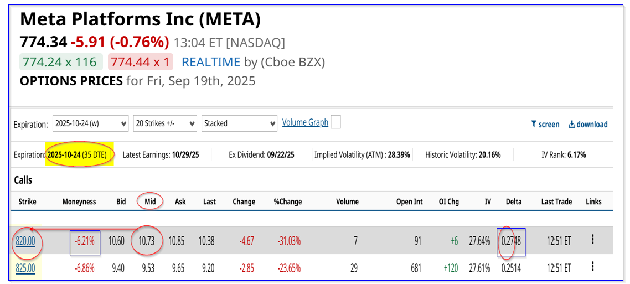Click the Meta Platforms Inc (META) title
Image resolution: width=630 pixels, height=284 pixels.
pos(140,20)
